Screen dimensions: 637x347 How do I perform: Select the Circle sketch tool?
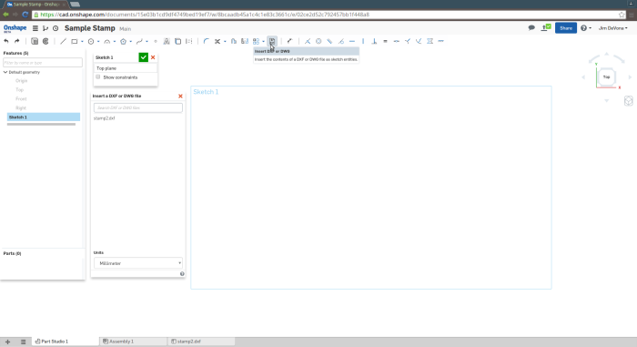(x=91, y=41)
